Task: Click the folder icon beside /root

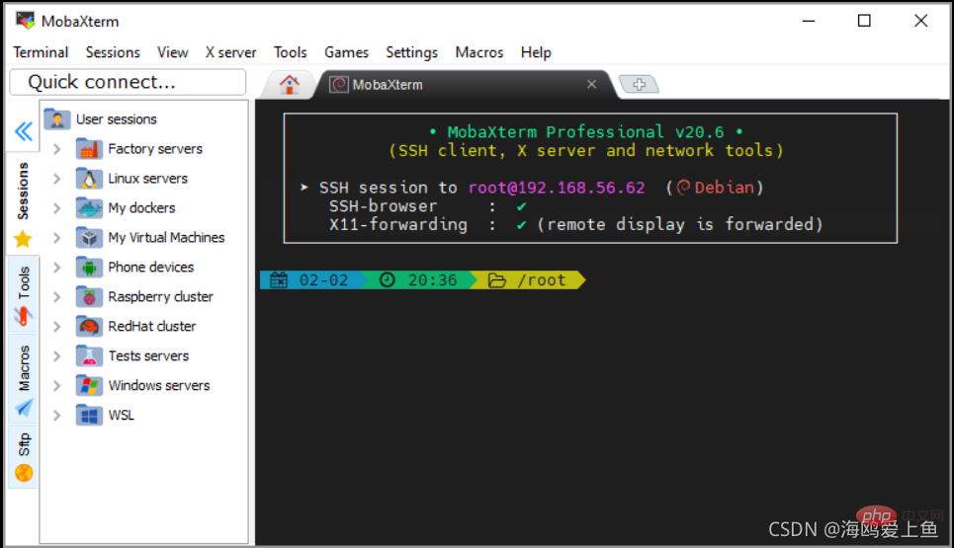Action: (497, 280)
